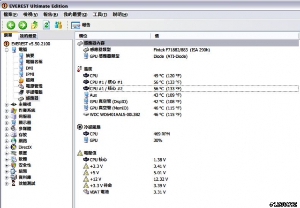This screenshot has width=300, height=208.
Task: Expand the DirectX tree node
Action: (7, 147)
